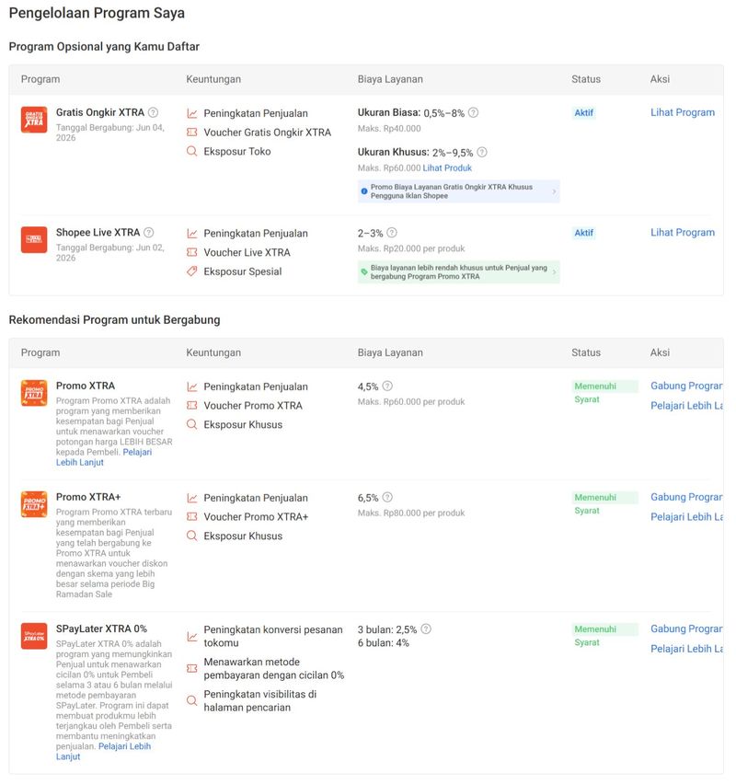Click Aktif status badge for Gratis Ongkir XTRA
The image size is (736, 784).
point(583,113)
